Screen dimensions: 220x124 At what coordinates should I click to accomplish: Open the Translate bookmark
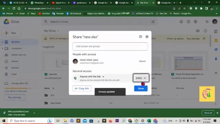pyautogui.click(x=58, y=13)
